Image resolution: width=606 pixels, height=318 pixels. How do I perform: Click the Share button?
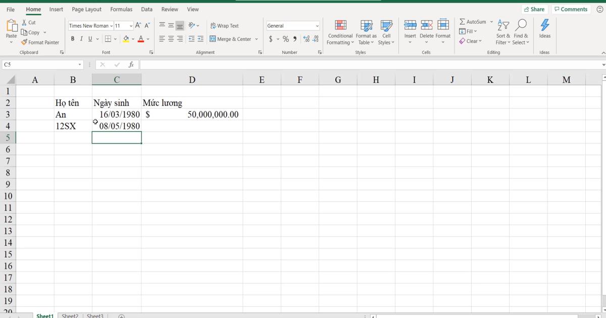(534, 9)
